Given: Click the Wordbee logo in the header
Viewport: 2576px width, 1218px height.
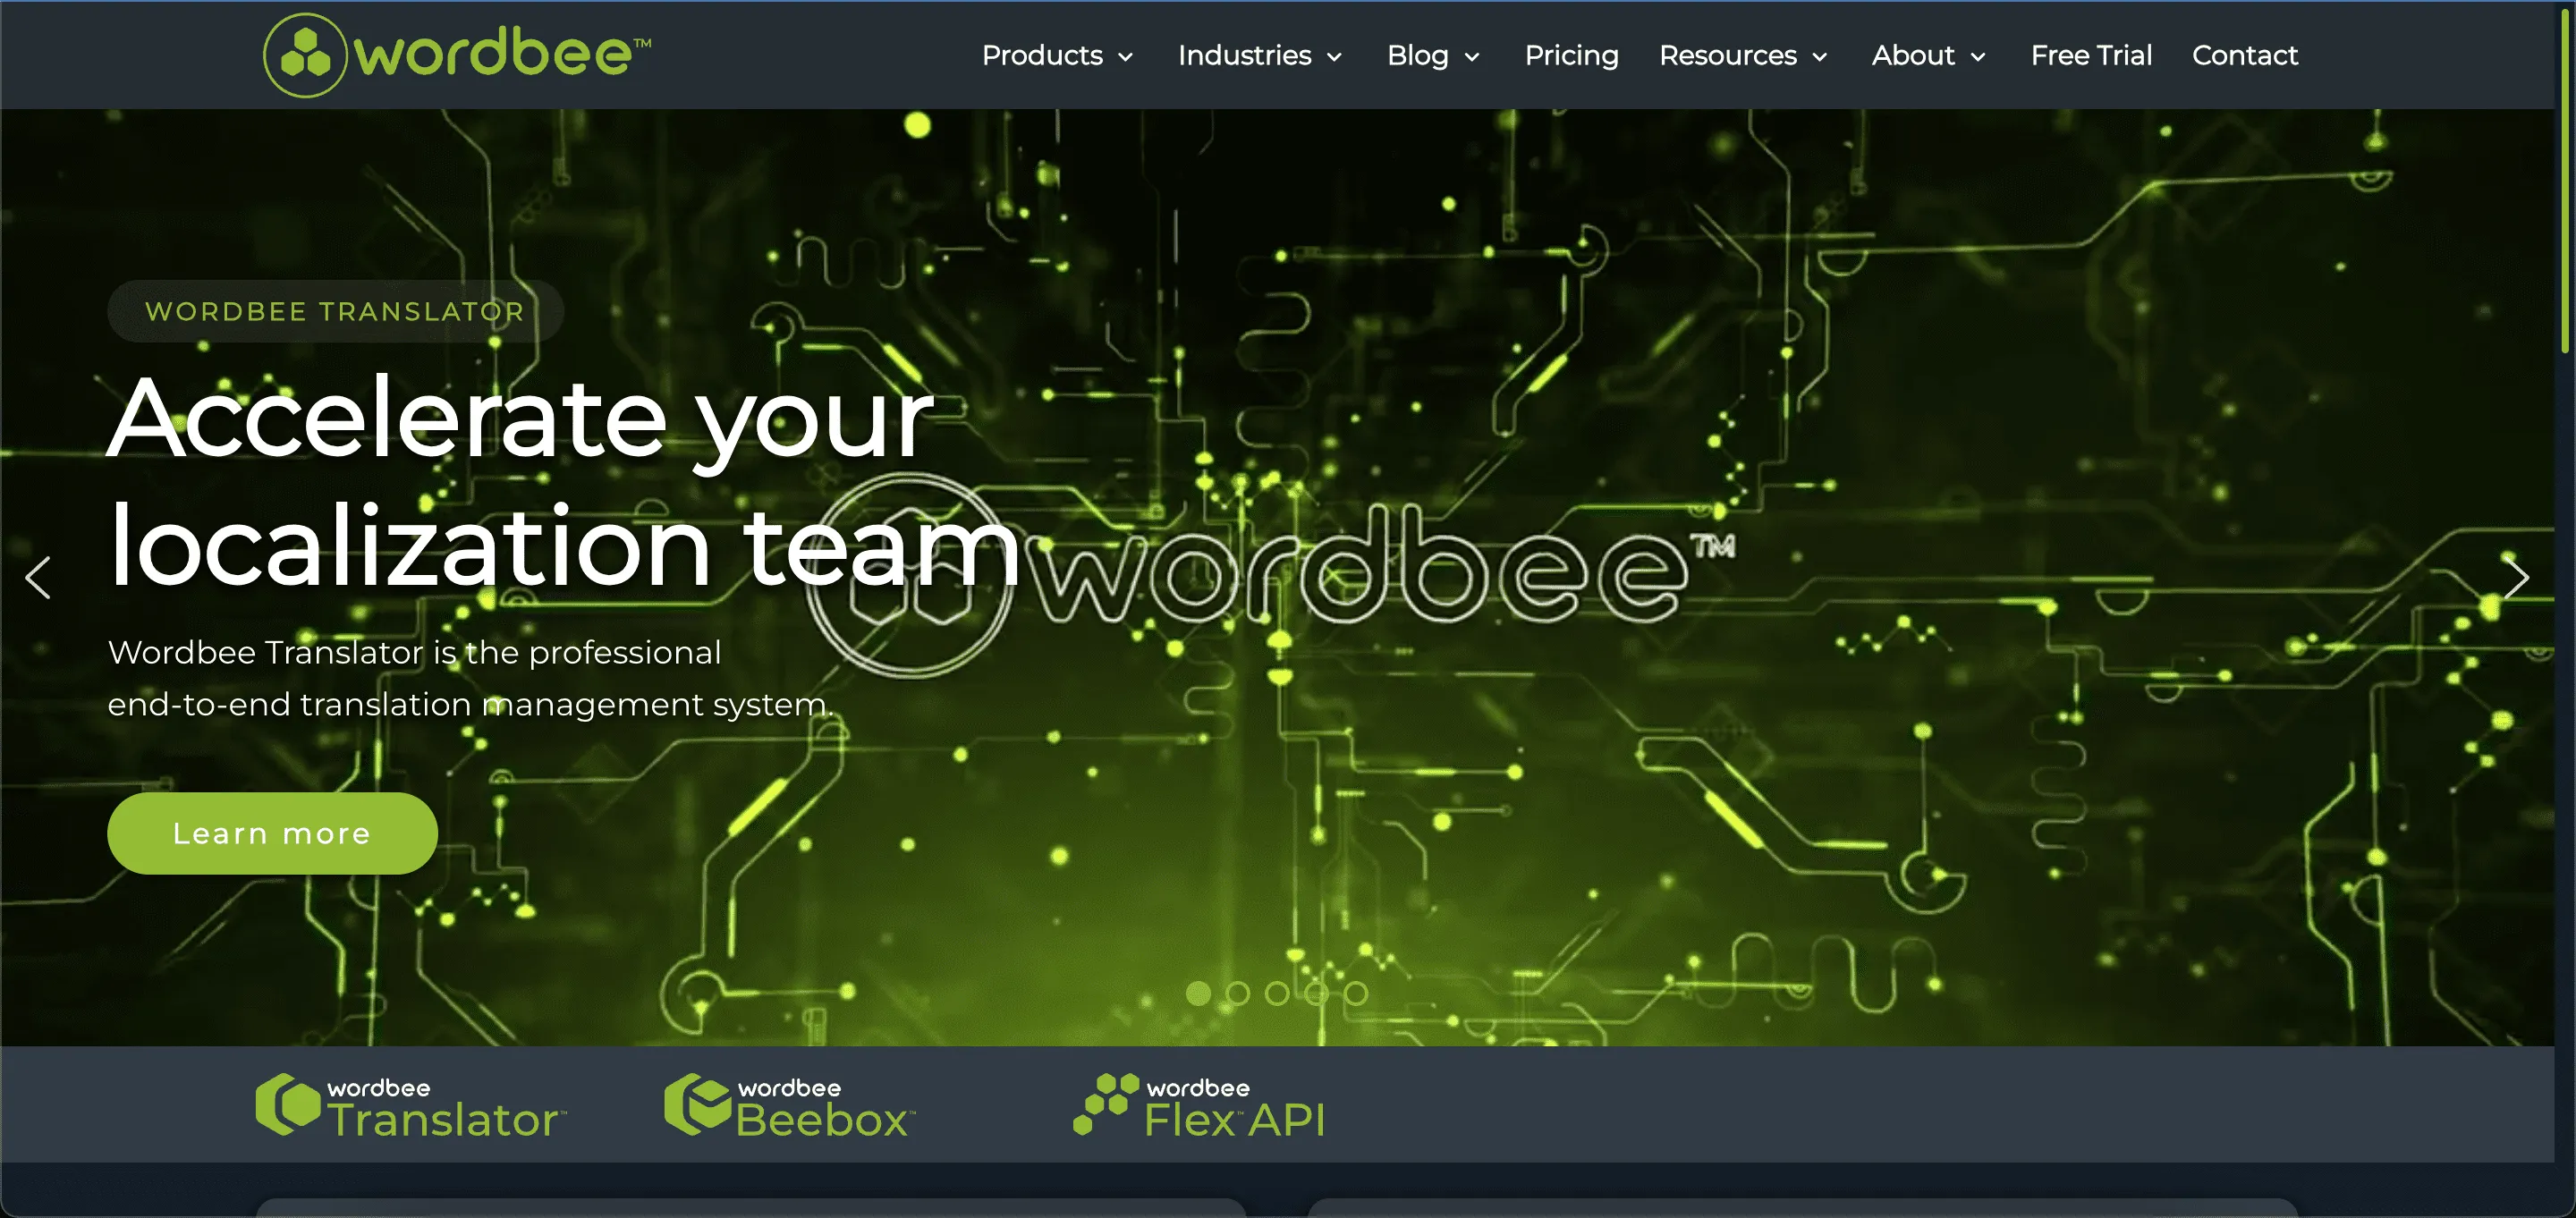Looking at the screenshot, I should [x=457, y=54].
